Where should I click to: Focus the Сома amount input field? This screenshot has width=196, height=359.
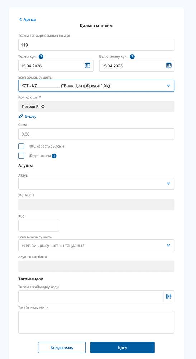point(97,134)
